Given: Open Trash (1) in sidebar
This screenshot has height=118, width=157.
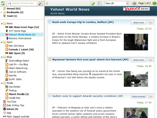Looking at the screenshot, I should coord(12,16).
